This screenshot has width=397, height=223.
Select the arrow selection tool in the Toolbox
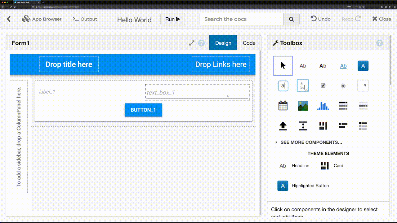tap(283, 66)
